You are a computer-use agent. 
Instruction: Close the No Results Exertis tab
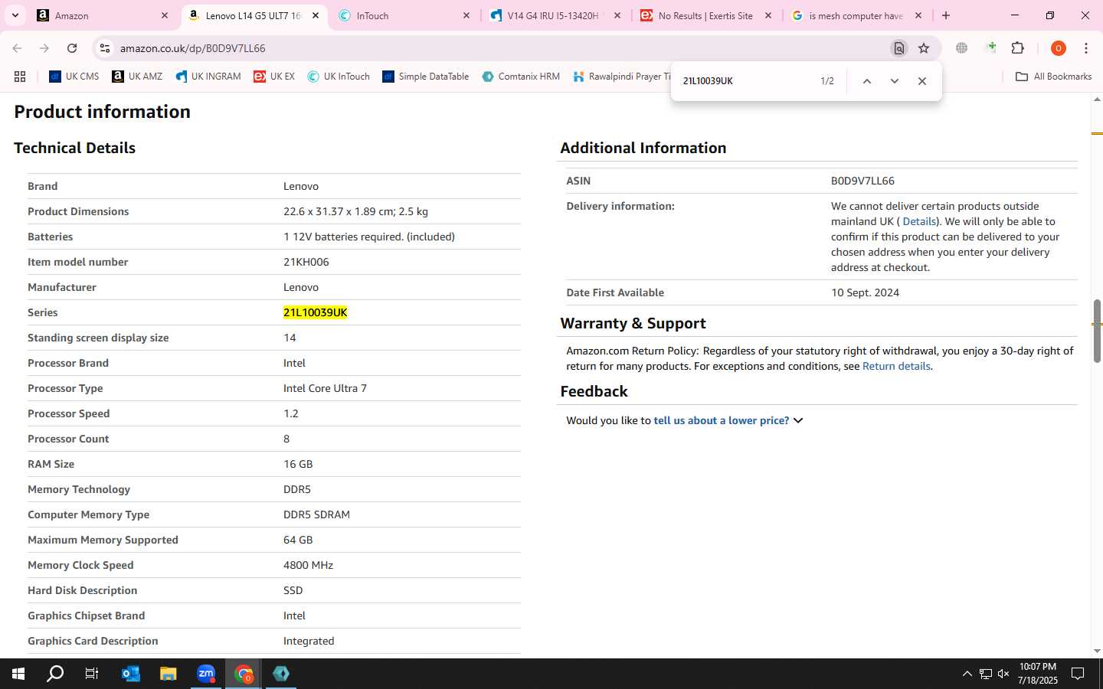[x=768, y=15]
